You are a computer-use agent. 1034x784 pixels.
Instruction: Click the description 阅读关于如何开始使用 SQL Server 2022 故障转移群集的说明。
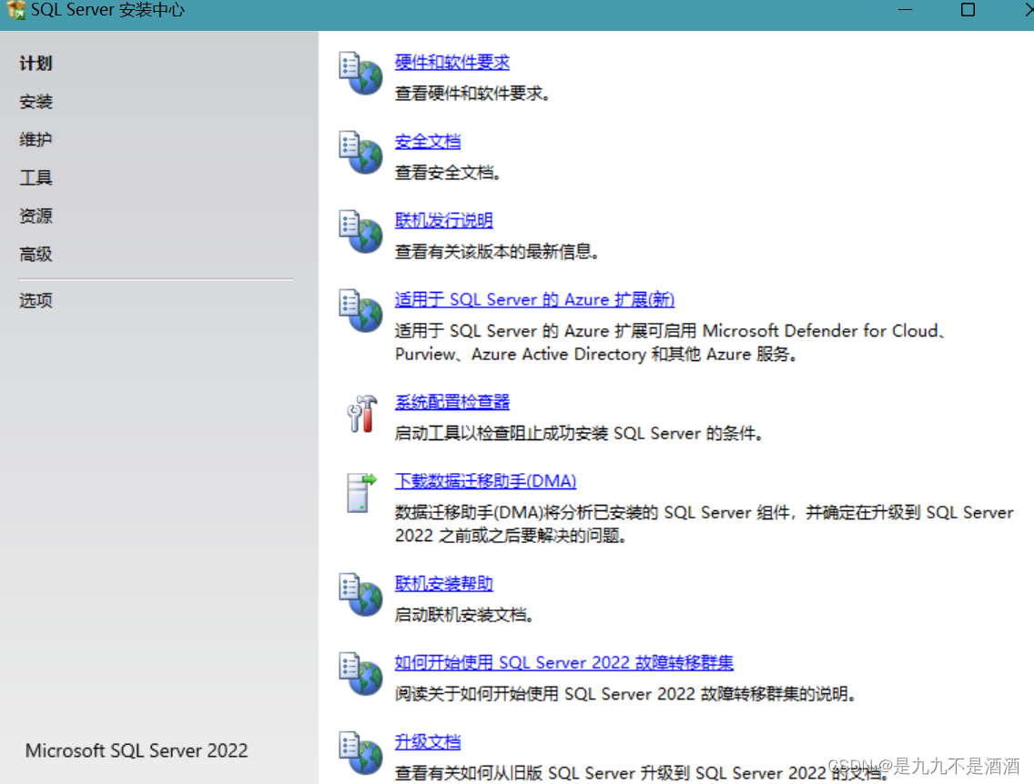pos(626,694)
